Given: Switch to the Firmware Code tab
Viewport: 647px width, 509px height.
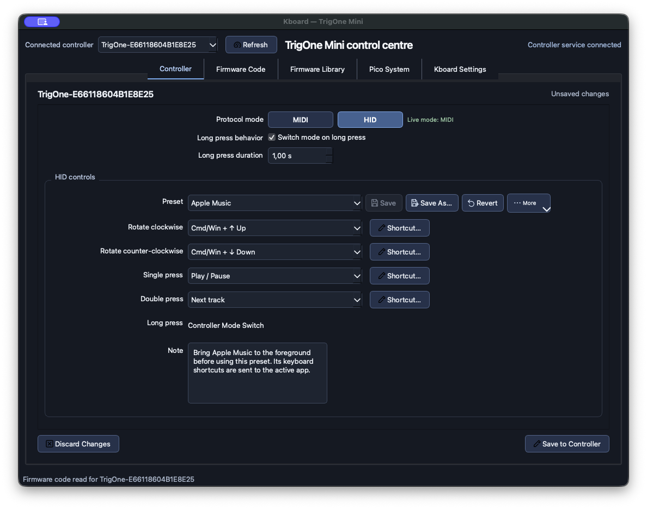Looking at the screenshot, I should click(241, 69).
